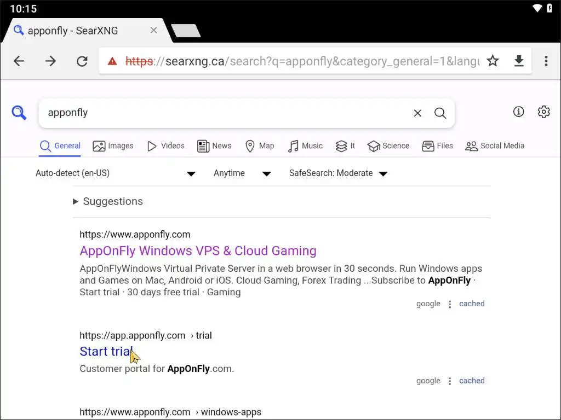Reload the current page
The width and height of the screenshot is (561, 420).
(82, 61)
